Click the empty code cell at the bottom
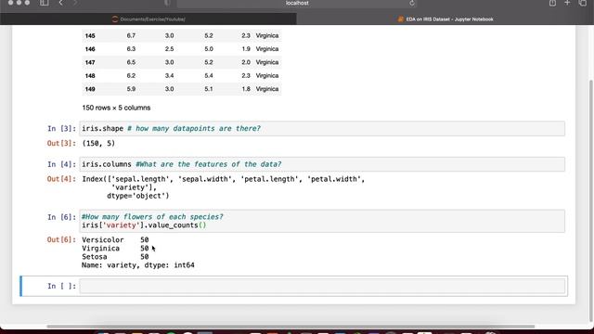The image size is (594, 334). pyautogui.click(x=322, y=286)
